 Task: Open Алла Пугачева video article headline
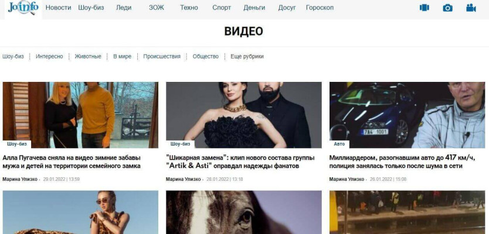click(72, 162)
